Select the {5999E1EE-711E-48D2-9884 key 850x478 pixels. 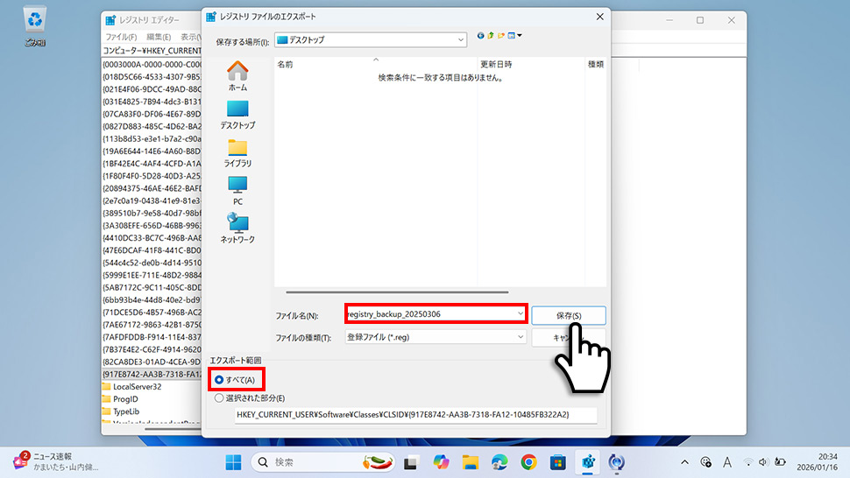coord(152,275)
